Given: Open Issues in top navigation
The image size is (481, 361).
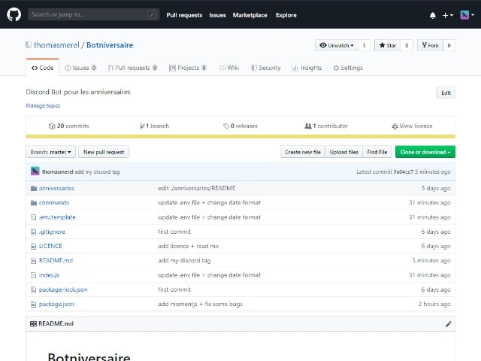Looking at the screenshot, I should coord(217,15).
